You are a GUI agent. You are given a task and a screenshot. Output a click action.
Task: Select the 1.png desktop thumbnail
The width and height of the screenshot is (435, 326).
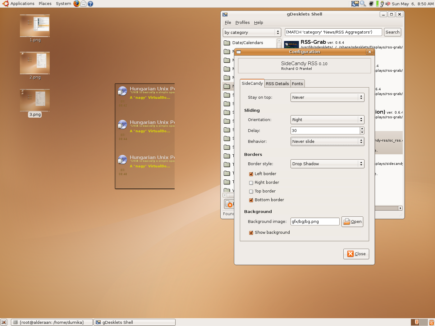[35, 26]
